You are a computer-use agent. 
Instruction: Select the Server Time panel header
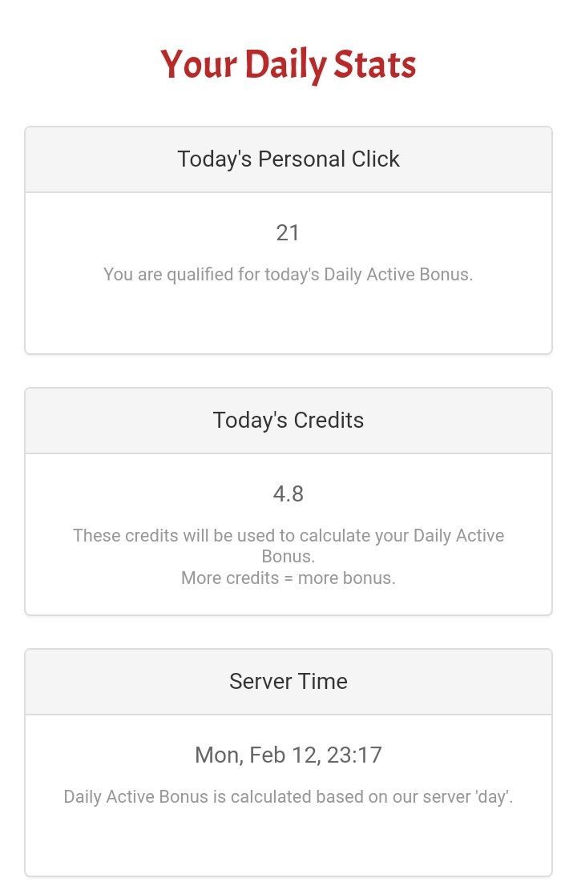[x=288, y=682]
